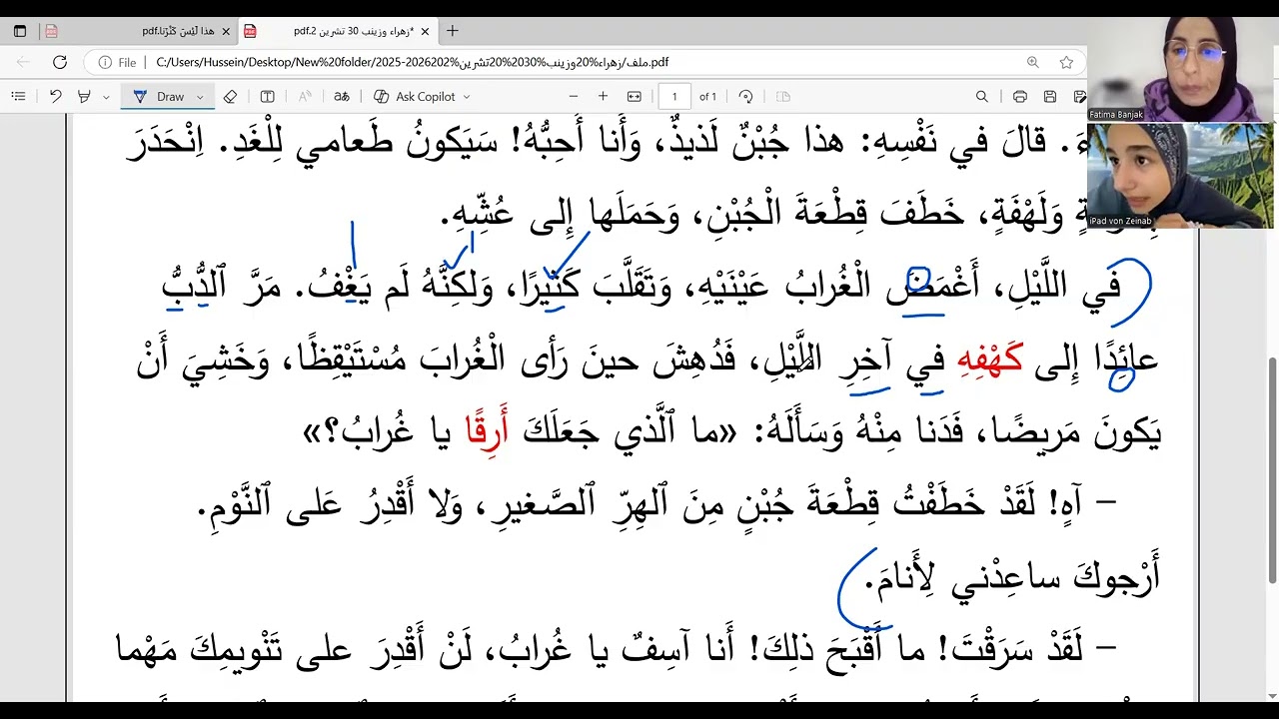Reload the current PDF page

pyautogui.click(x=59, y=62)
